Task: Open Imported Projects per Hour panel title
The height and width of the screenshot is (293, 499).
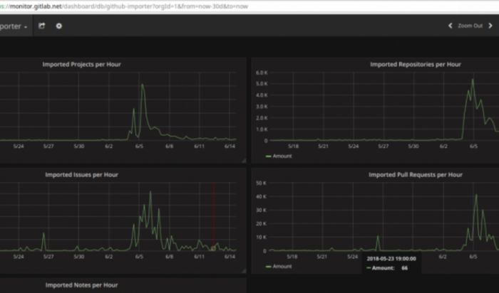Action: tap(81, 65)
